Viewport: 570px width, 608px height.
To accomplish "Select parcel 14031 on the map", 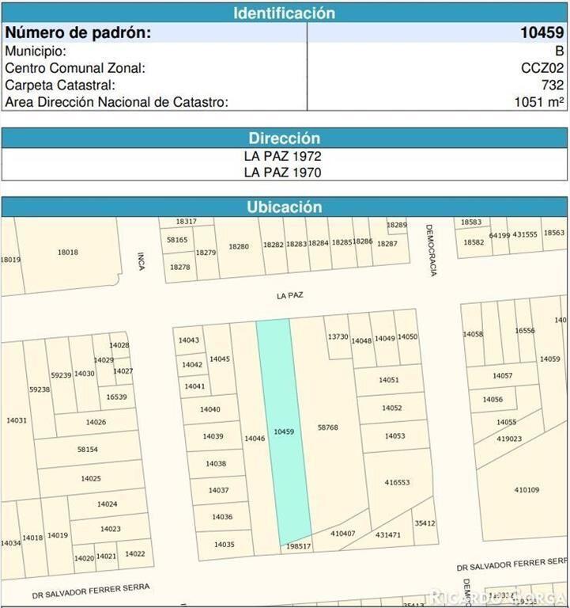I will coord(17,420).
